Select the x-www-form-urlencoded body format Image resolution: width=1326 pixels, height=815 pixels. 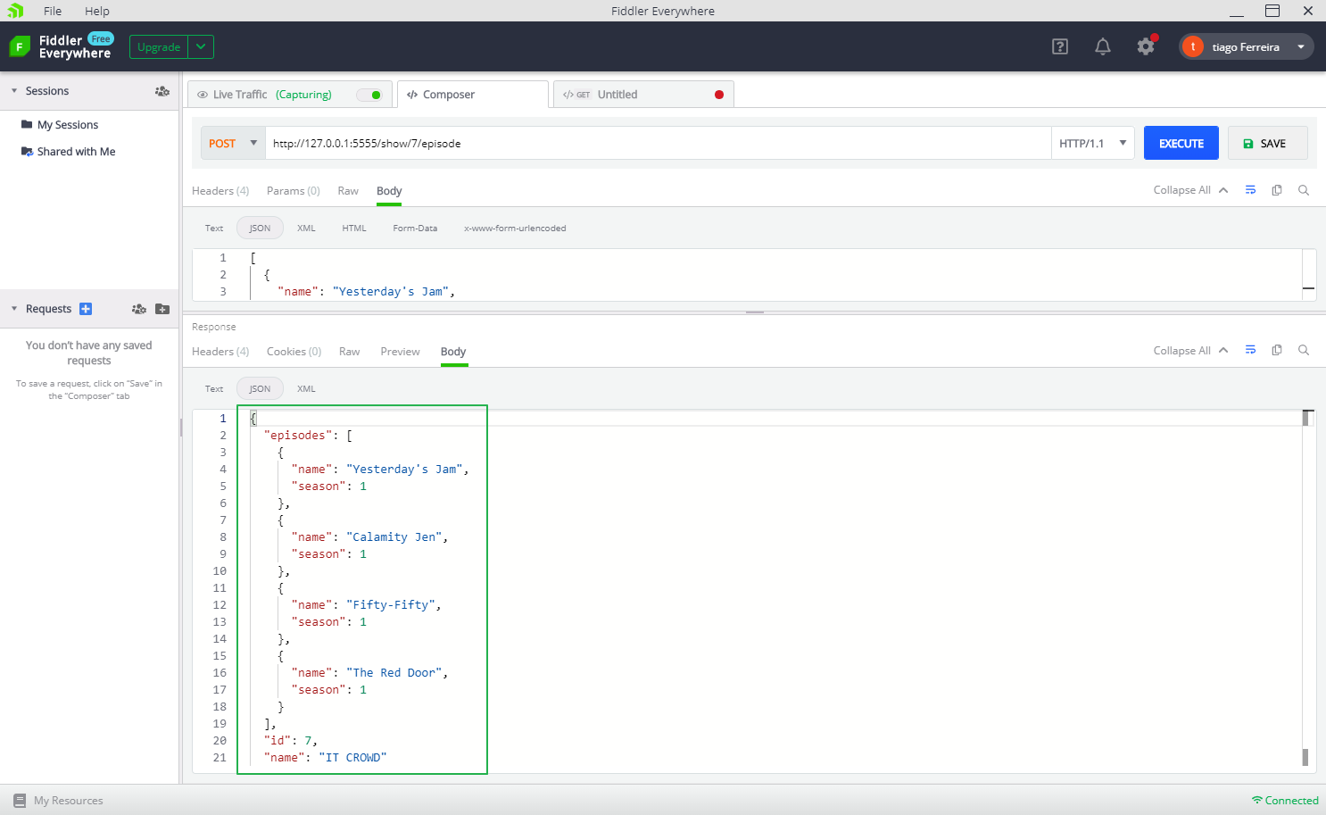tap(515, 228)
